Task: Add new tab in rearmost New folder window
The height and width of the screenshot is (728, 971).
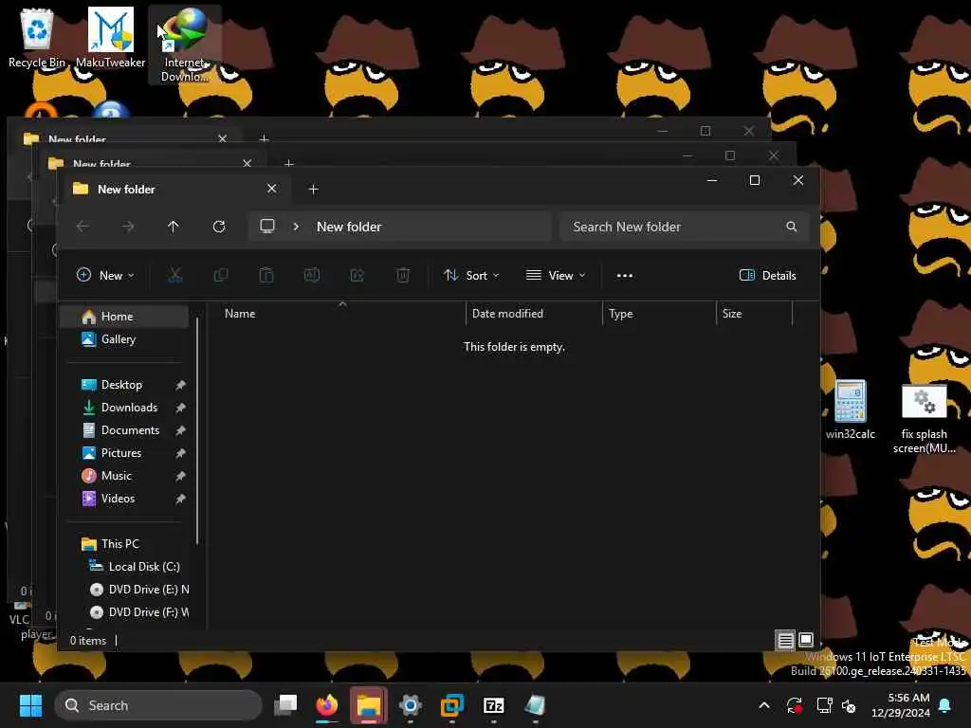Action: (264, 137)
